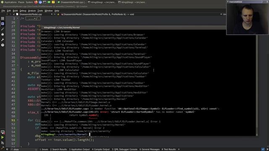Close the DisassemblyModel.cpp document
Screen dimensions: 269x151
pos(55,14)
